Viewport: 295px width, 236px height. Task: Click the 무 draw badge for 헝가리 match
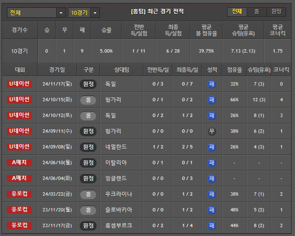(212, 131)
